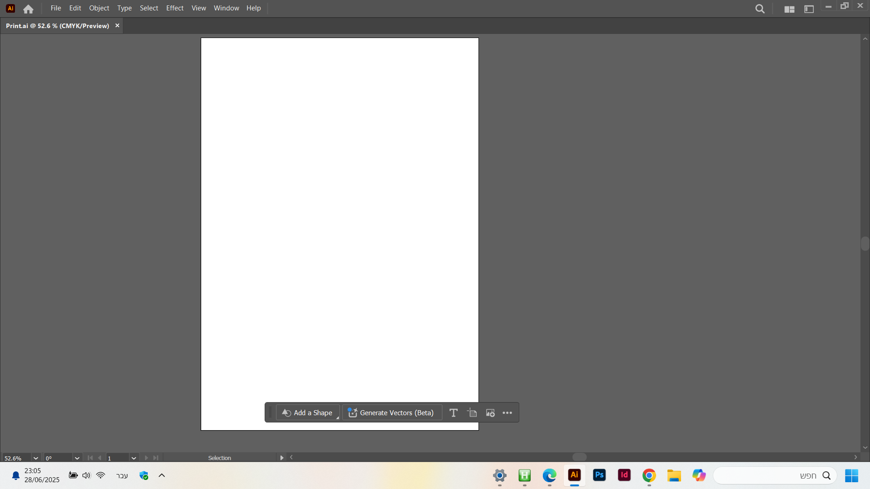The height and width of the screenshot is (489, 870).
Task: Open the search icon at top right
Action: [x=760, y=9]
